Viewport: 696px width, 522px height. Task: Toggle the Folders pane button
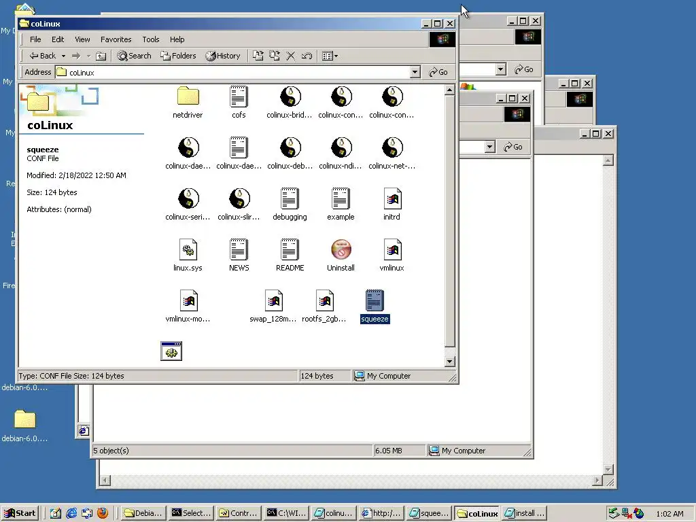(179, 56)
